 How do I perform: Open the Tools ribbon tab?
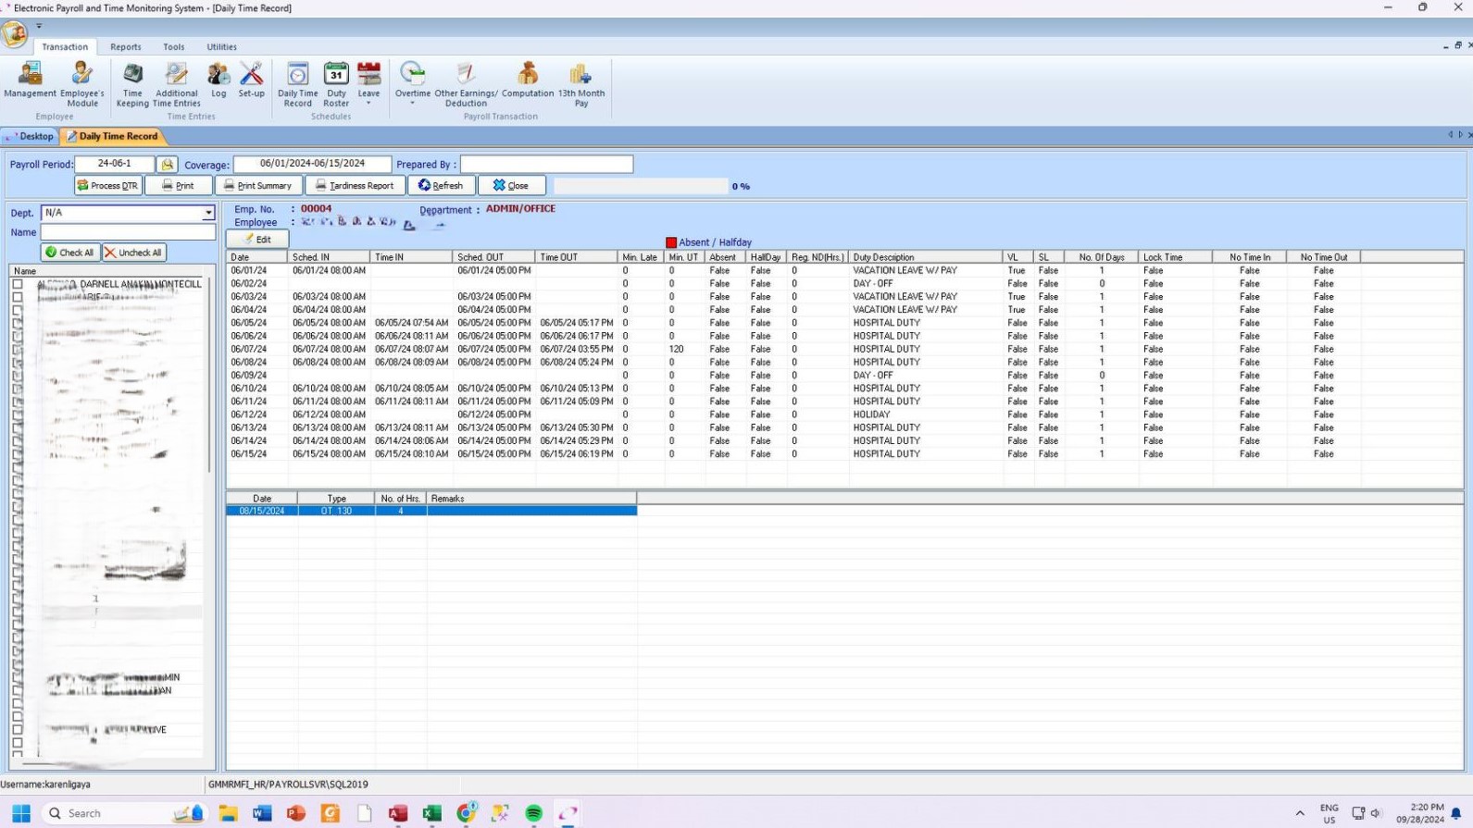pos(174,47)
